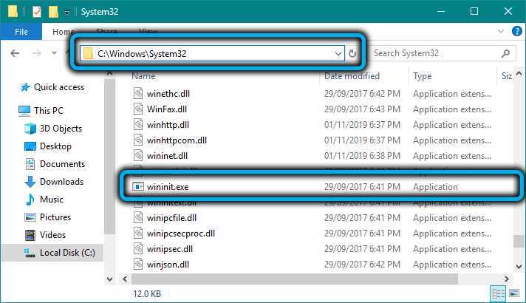Select Quick access in navigation pane
The width and height of the screenshot is (526, 303).
point(59,87)
